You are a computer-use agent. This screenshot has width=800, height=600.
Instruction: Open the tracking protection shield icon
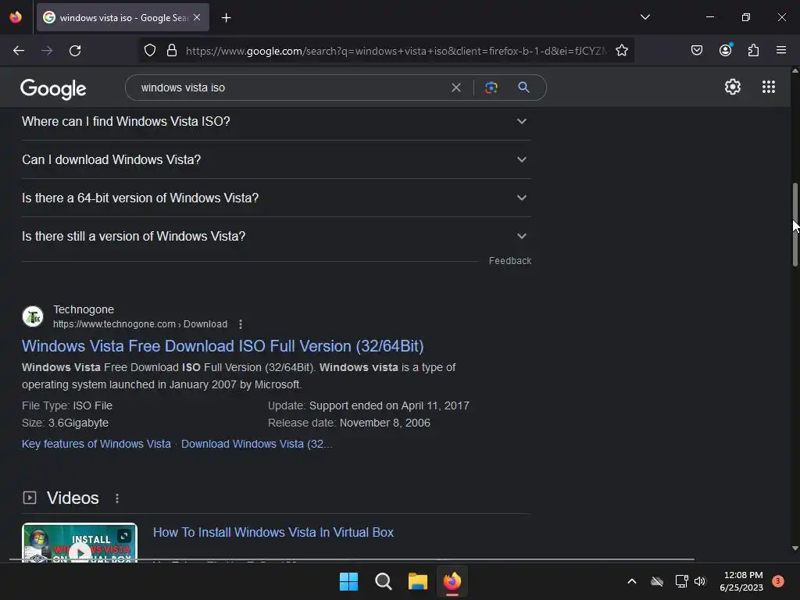[x=149, y=50]
